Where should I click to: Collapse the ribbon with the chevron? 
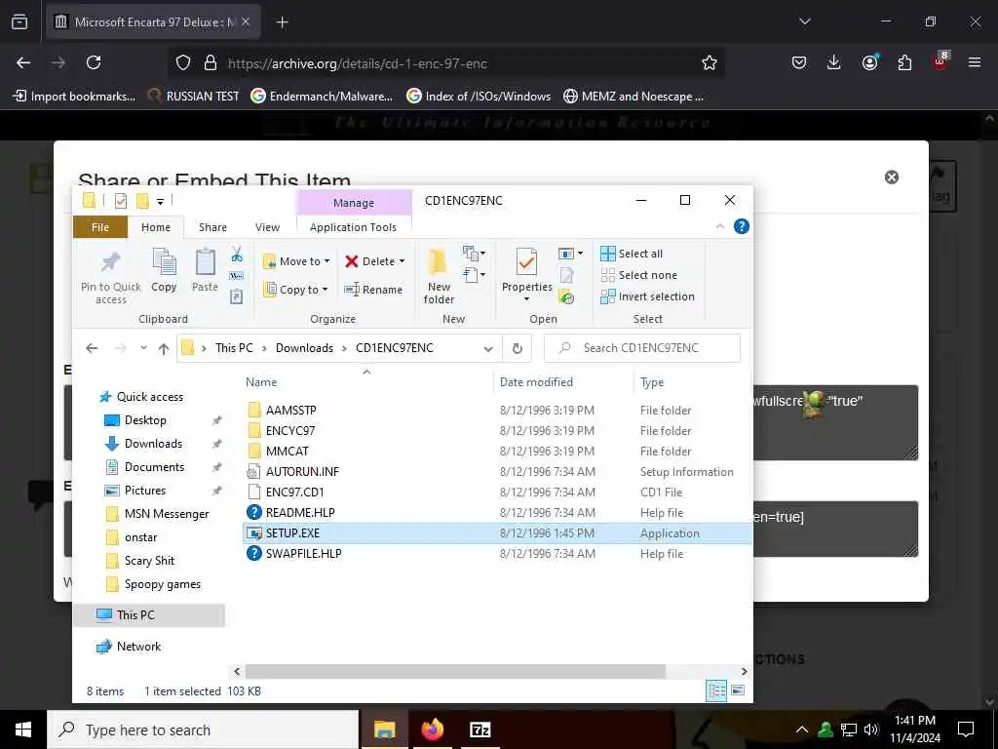pyautogui.click(x=720, y=226)
